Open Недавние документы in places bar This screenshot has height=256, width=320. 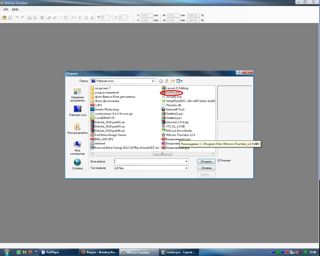coord(77,95)
